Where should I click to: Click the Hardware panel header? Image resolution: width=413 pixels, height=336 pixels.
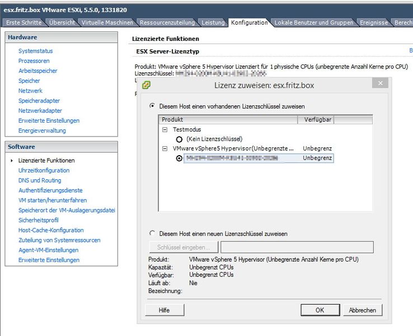coord(62,38)
